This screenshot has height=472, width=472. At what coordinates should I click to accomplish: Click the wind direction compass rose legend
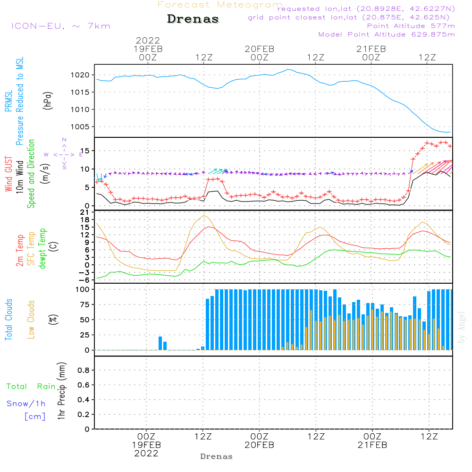click(64, 154)
